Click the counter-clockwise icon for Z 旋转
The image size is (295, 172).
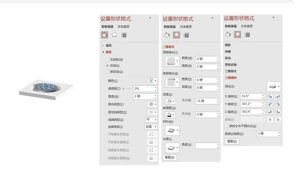coord(278,112)
